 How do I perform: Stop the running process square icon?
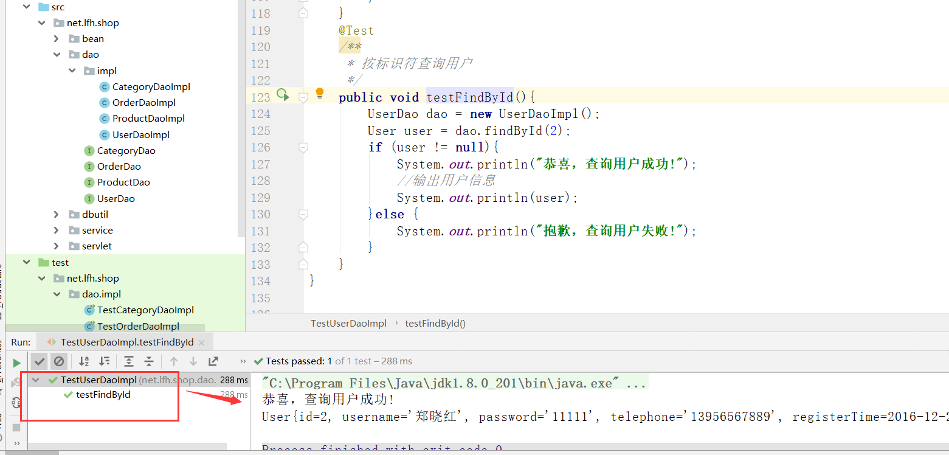pos(16,428)
